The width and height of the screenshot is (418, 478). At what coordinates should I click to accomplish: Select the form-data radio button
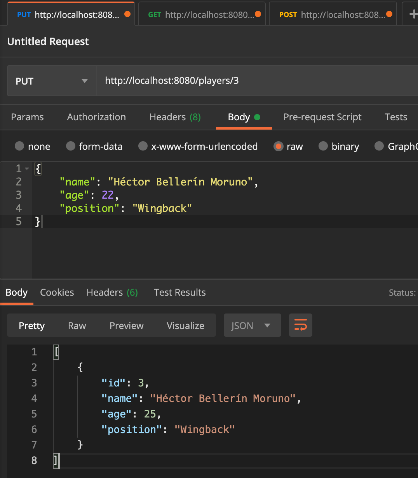[x=71, y=146]
